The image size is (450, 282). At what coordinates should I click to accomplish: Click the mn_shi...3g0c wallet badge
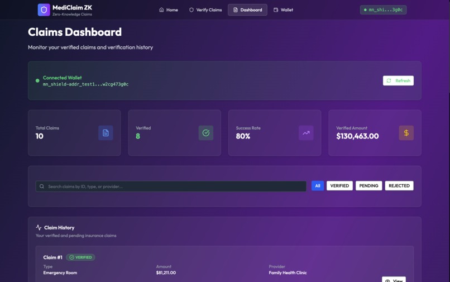click(x=383, y=9)
